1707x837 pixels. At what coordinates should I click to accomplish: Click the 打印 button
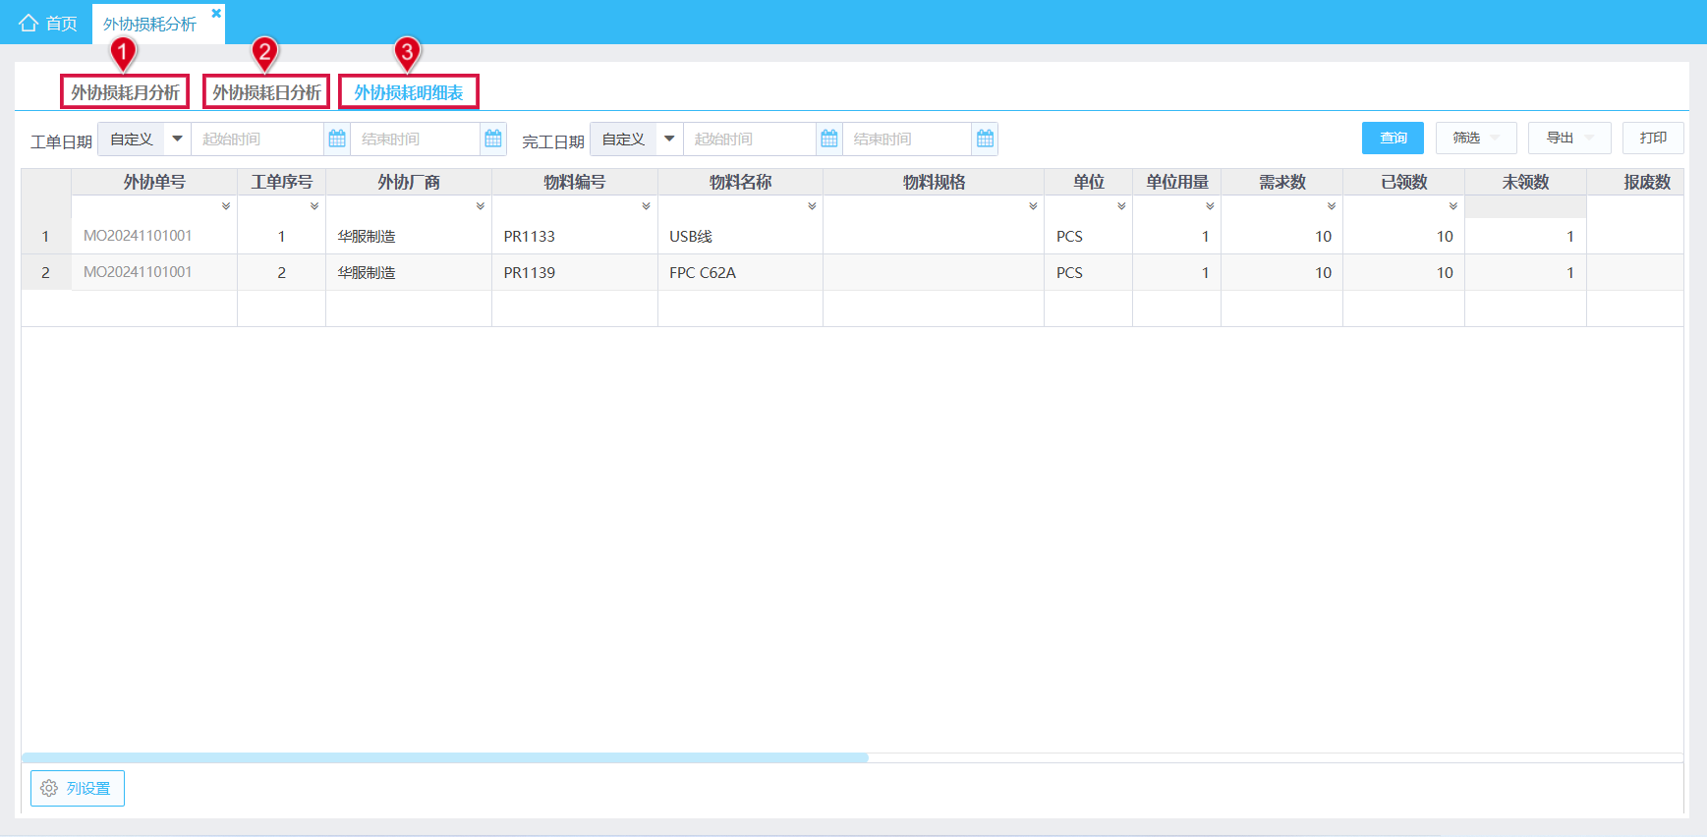coord(1653,139)
